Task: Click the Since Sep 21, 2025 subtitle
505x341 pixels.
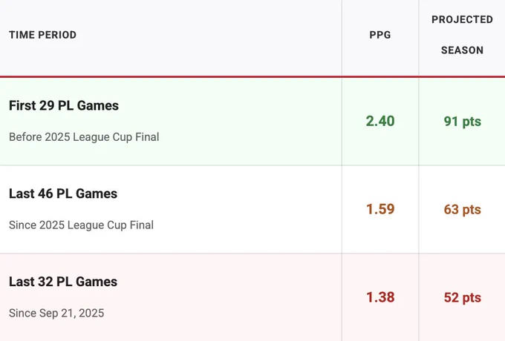Action: 56,314
